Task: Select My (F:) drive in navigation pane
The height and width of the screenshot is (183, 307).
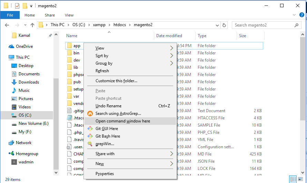Action: [25, 132]
